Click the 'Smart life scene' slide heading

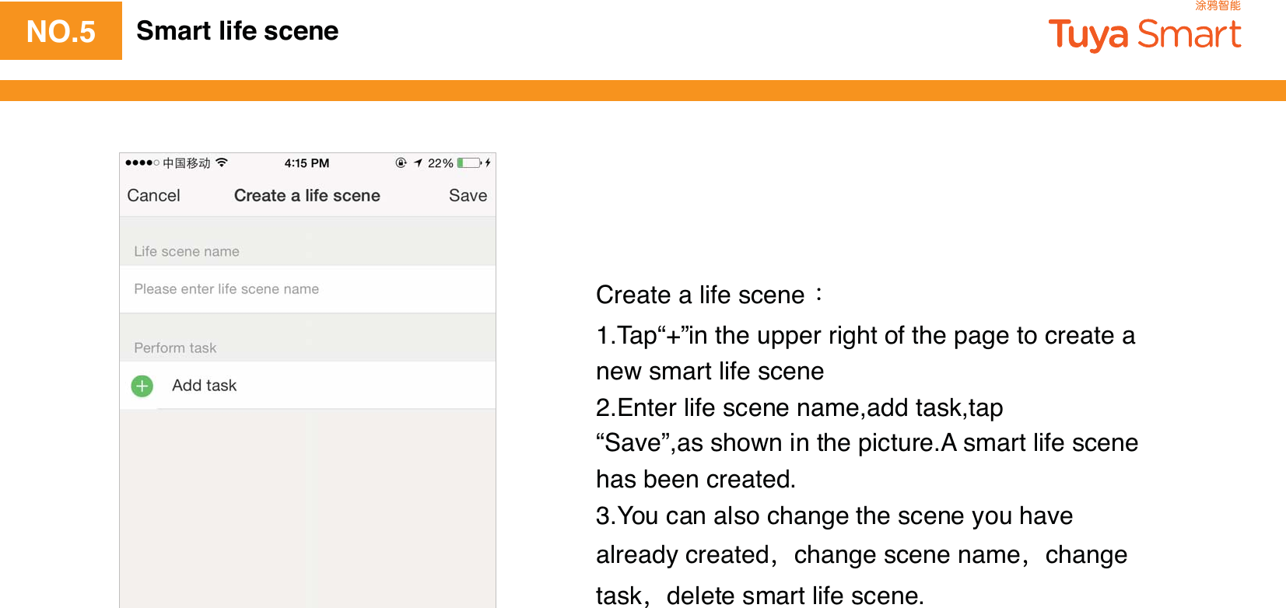point(237,31)
